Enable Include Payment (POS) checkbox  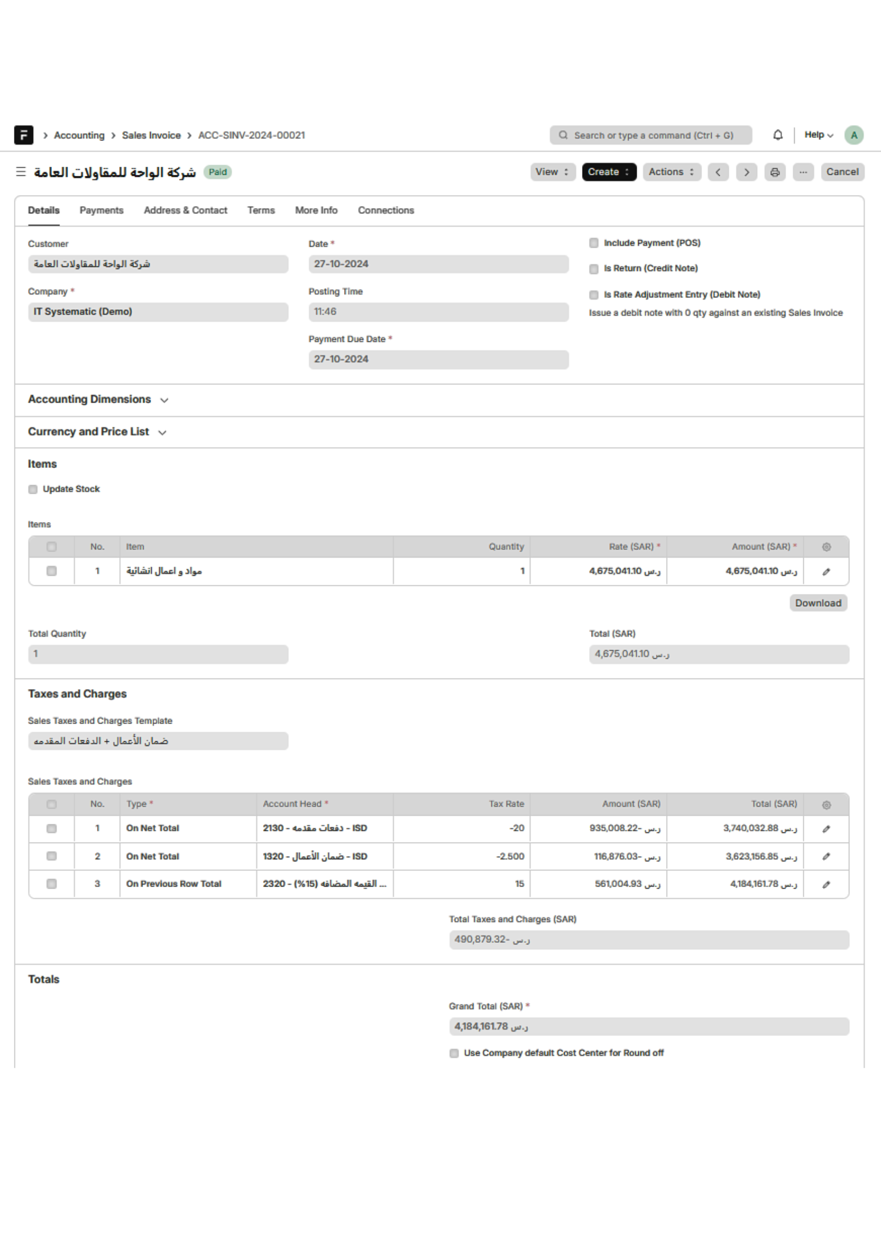tap(593, 242)
